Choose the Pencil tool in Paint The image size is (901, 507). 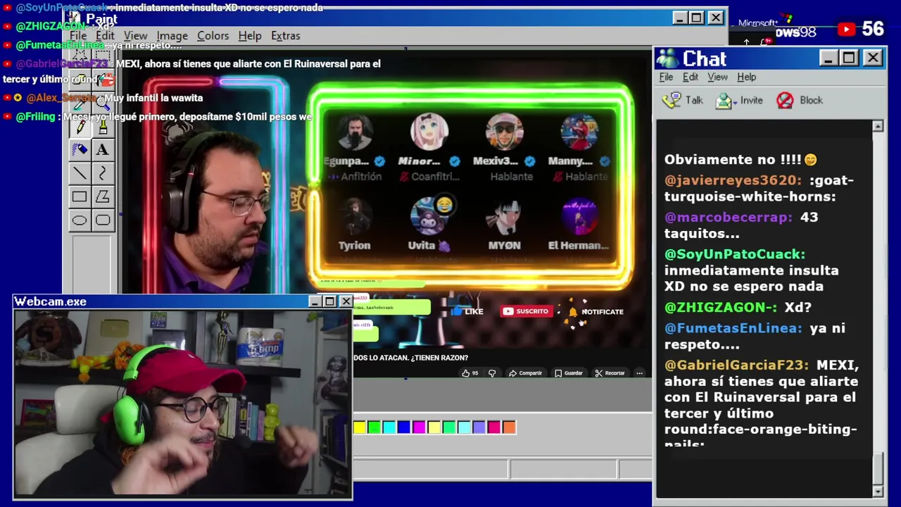point(80,127)
